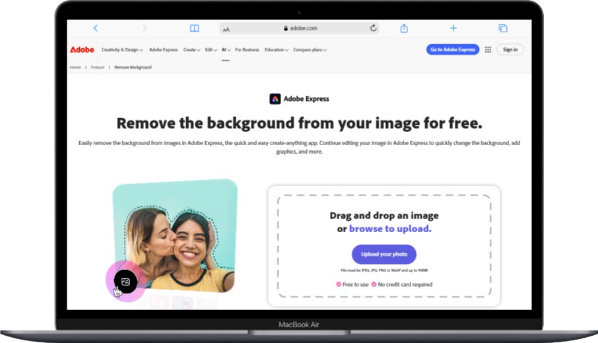The height and width of the screenshot is (343, 598).
Task: Open the Safari bookmarks book icon
Action: click(195, 28)
